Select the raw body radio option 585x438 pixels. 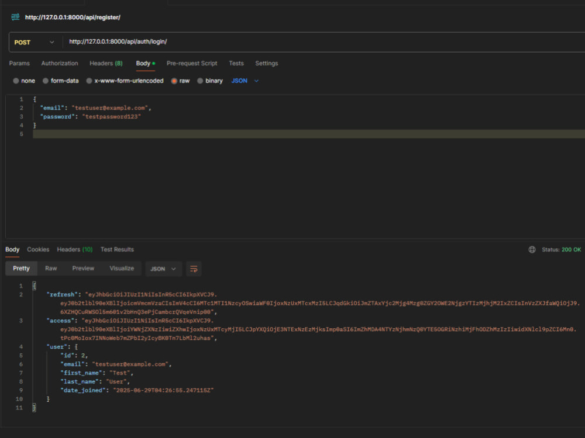coord(181,81)
